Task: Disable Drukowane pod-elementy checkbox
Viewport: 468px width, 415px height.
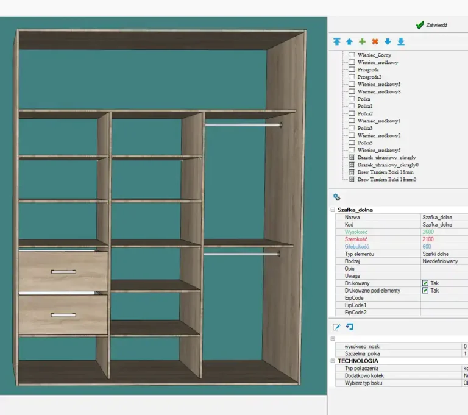Action: point(425,291)
